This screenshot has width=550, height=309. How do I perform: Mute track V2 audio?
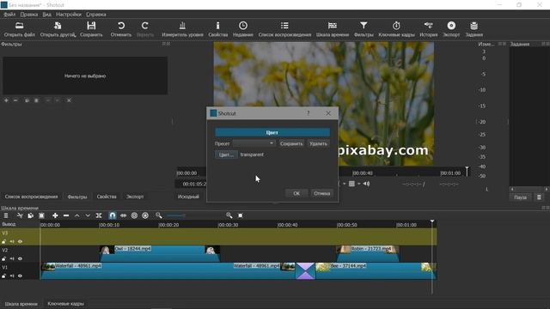pos(12,258)
